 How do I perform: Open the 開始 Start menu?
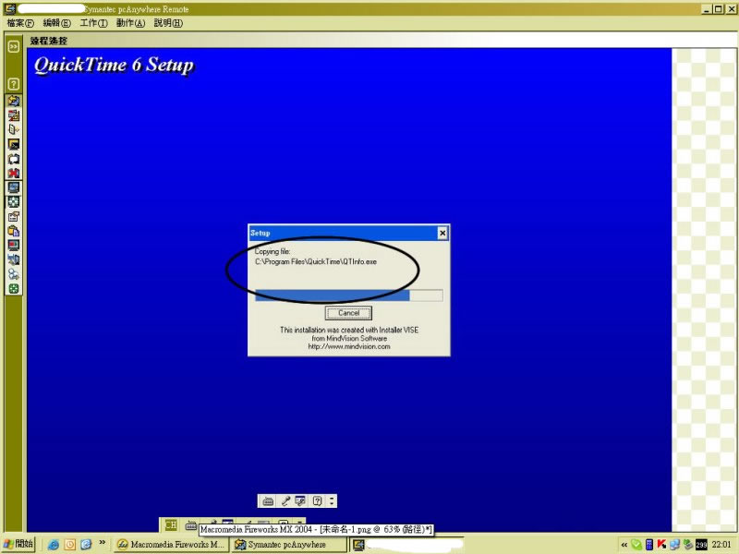pyautogui.click(x=18, y=544)
